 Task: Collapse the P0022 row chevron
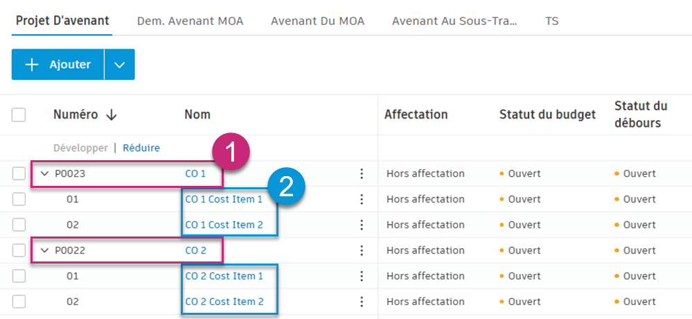[45, 251]
